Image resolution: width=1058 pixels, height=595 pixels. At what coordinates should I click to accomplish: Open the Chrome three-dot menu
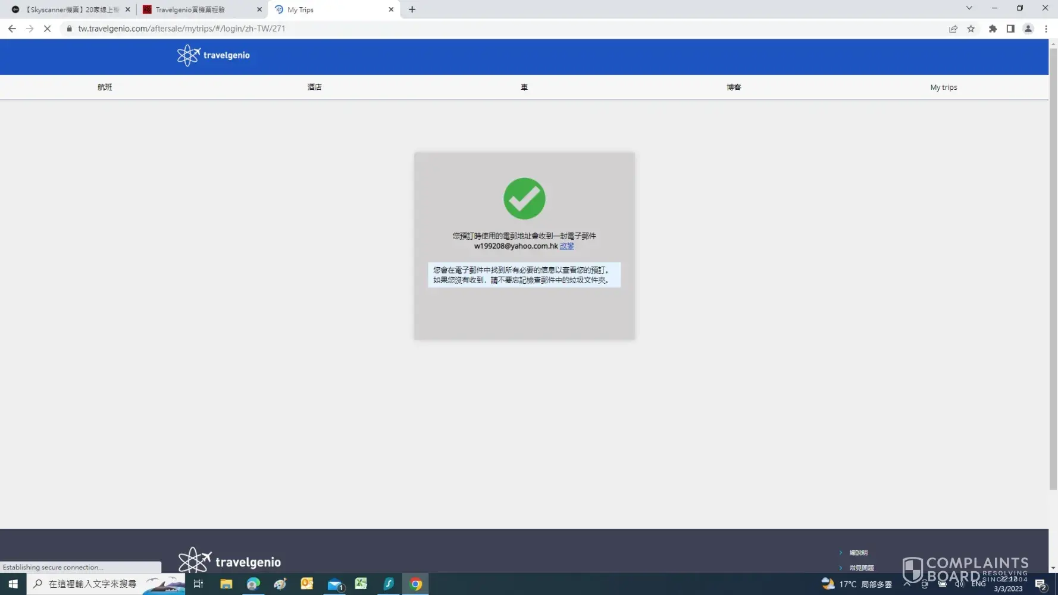click(1046, 29)
